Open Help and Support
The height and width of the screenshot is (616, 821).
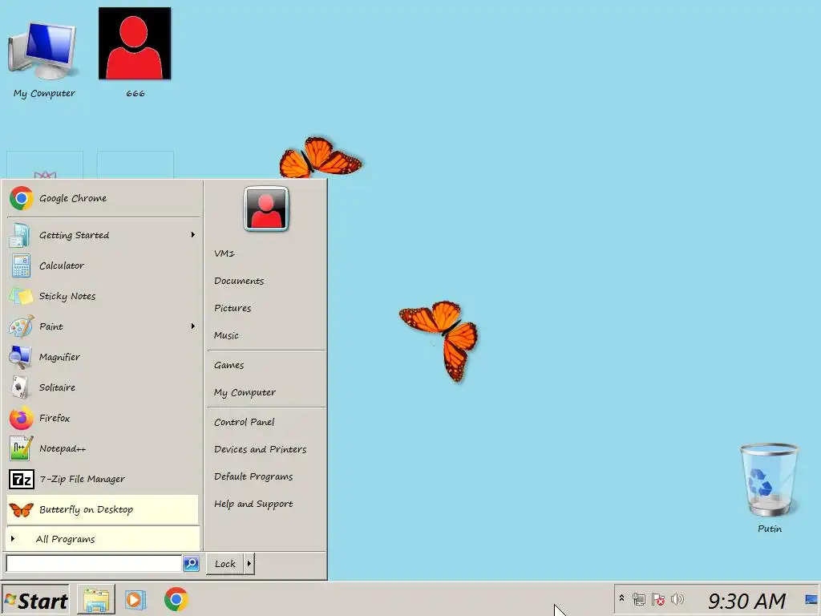pyautogui.click(x=266, y=504)
